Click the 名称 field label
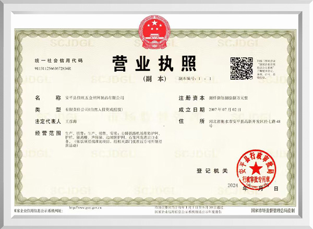313x229 pixels. 48,98
